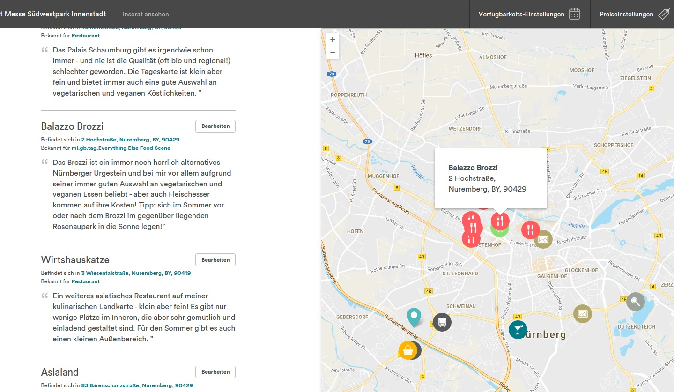Open Preiseinstellungen in the top bar

point(632,14)
